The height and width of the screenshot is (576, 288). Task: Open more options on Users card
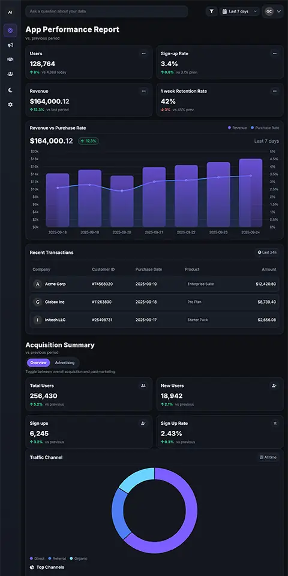point(143,53)
